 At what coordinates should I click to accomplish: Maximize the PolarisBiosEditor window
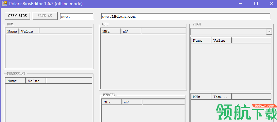pos(256,3)
